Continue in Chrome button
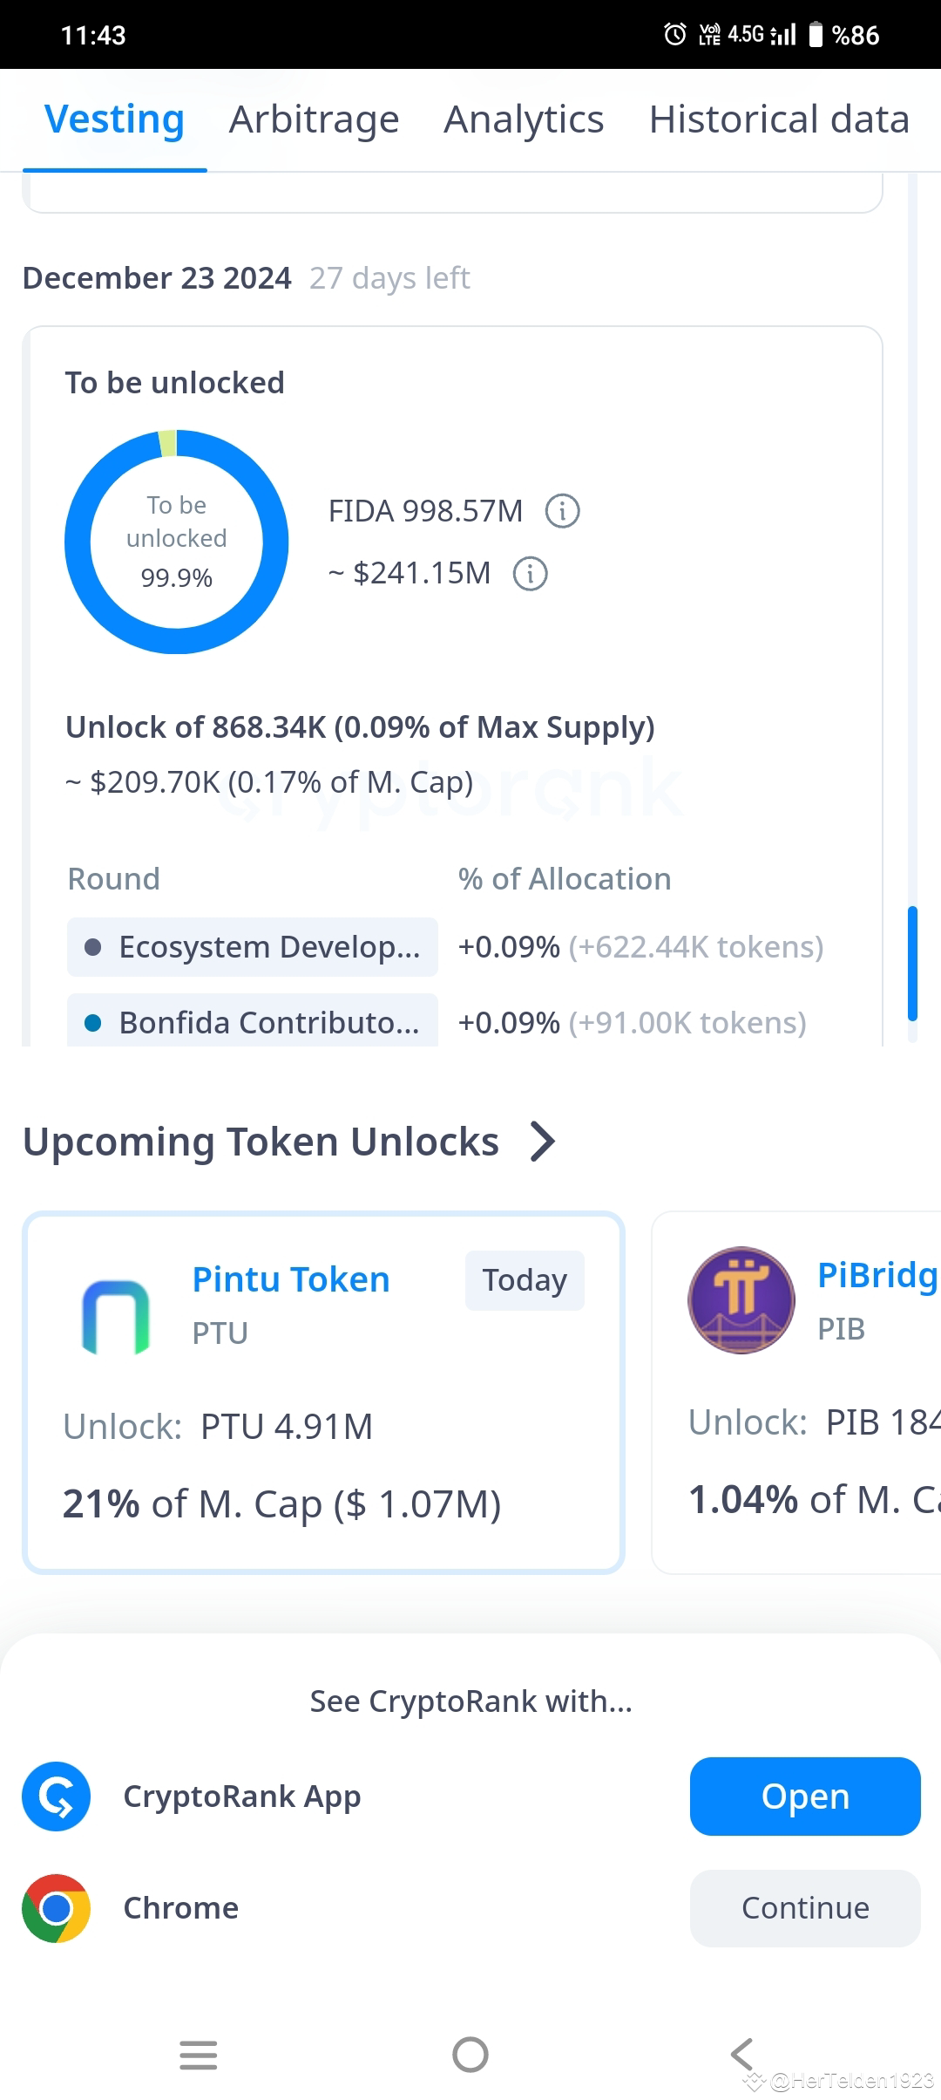The image size is (941, 2100). (805, 1908)
